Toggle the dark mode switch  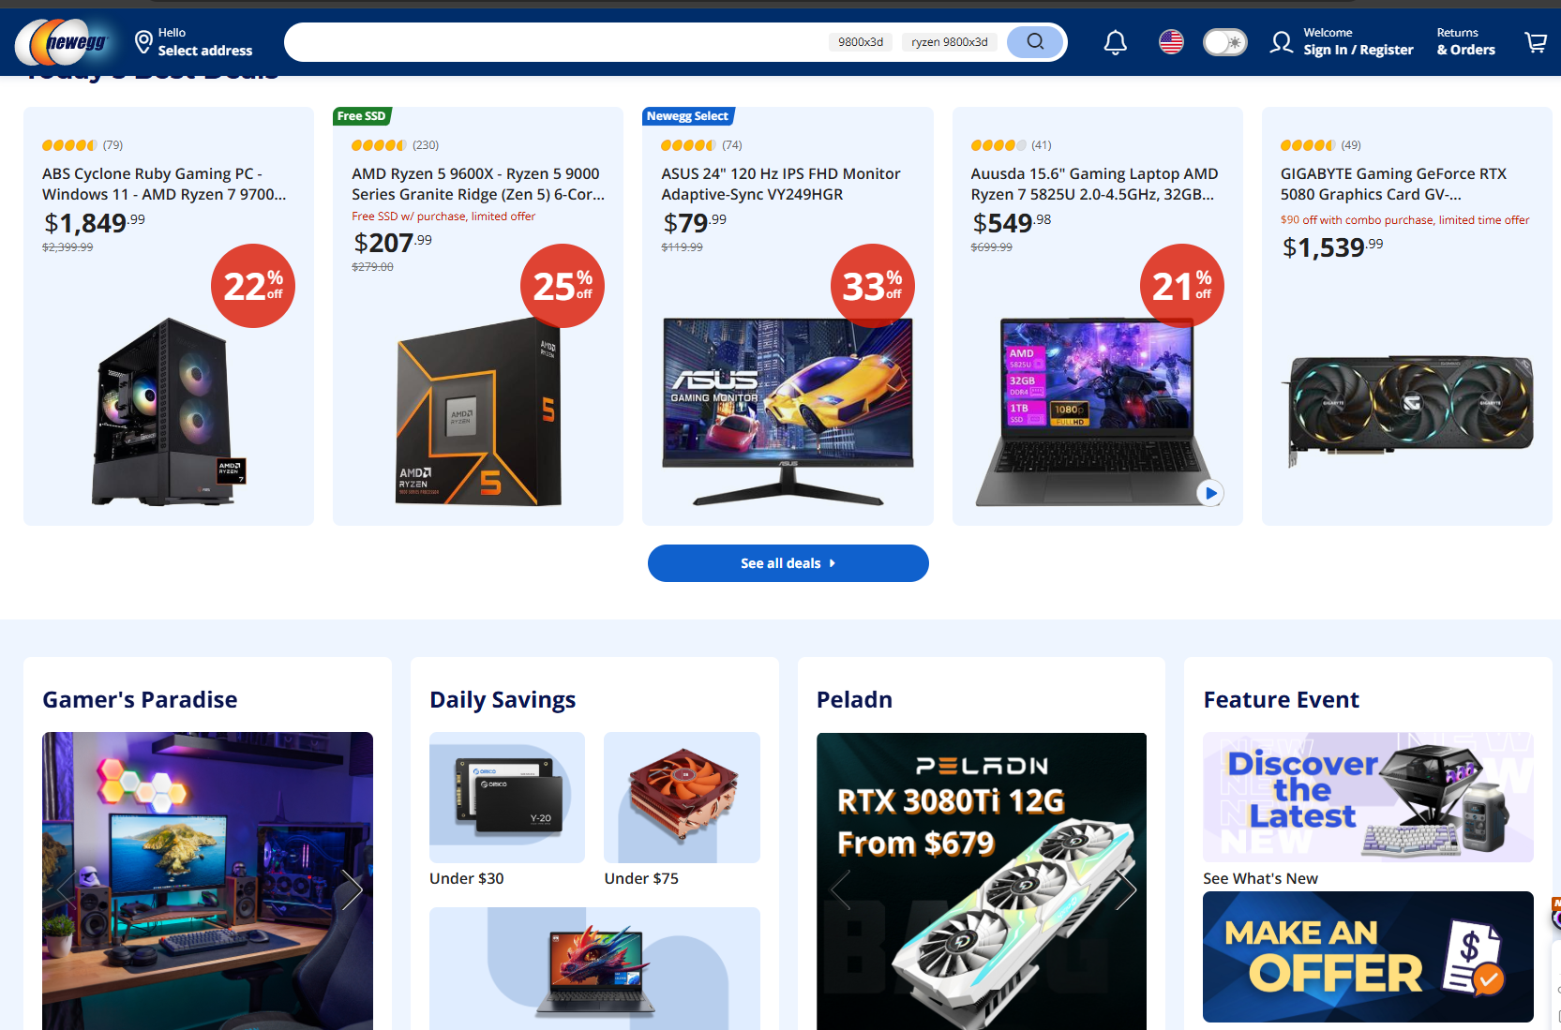tap(1224, 42)
